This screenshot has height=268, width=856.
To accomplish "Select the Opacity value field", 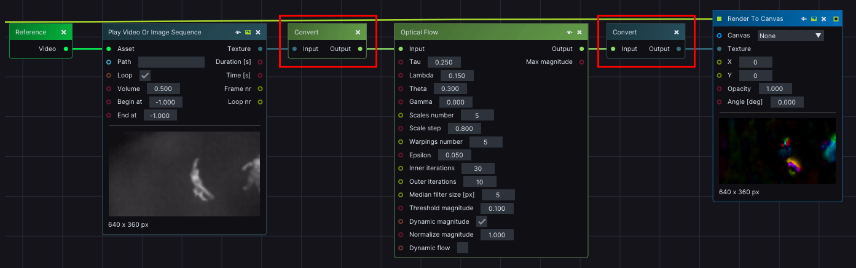I will click(x=775, y=89).
